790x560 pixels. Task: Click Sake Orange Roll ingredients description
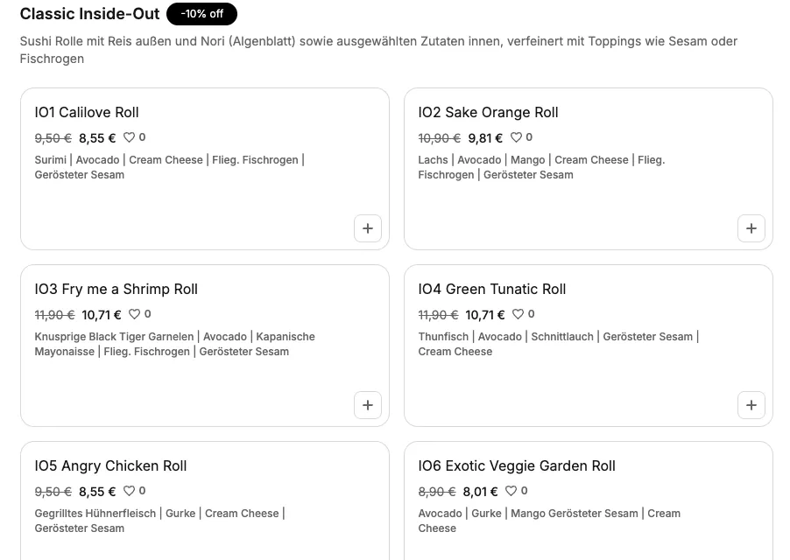click(541, 167)
